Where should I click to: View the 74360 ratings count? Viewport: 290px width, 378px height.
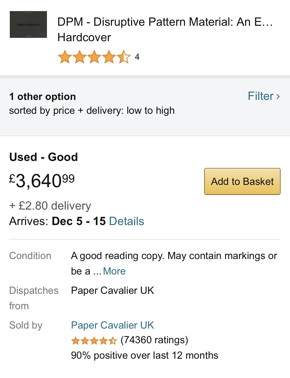(154, 340)
